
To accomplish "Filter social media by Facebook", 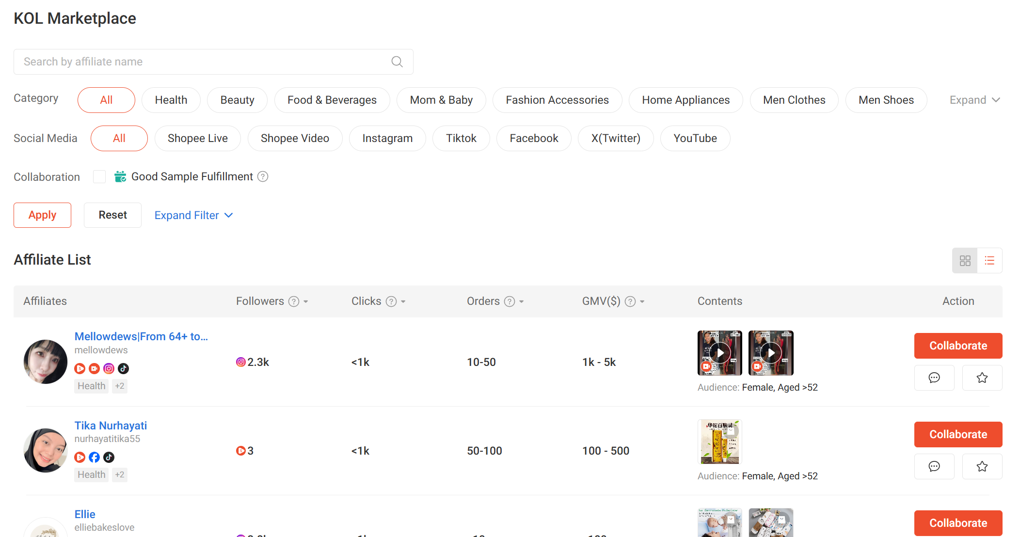I will (x=534, y=138).
